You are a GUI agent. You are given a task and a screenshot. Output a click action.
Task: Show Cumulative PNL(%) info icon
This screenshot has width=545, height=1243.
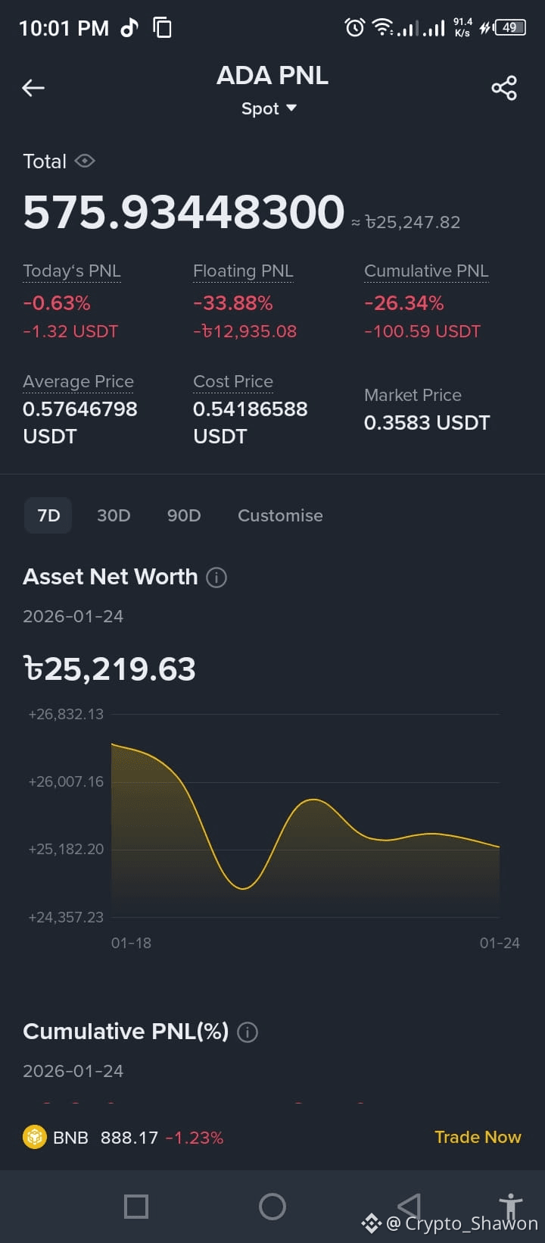coord(248,1032)
